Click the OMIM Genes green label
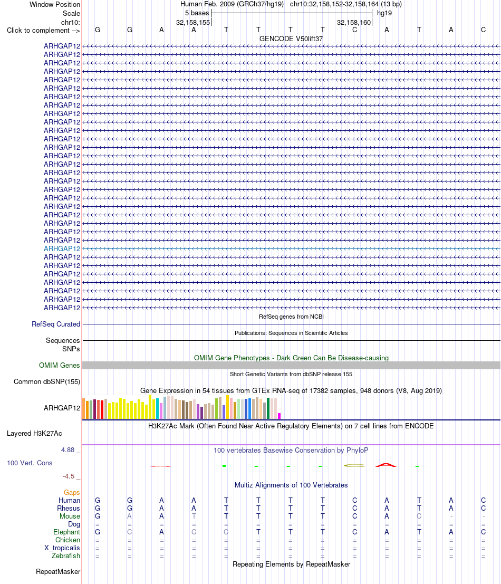 click(x=59, y=366)
